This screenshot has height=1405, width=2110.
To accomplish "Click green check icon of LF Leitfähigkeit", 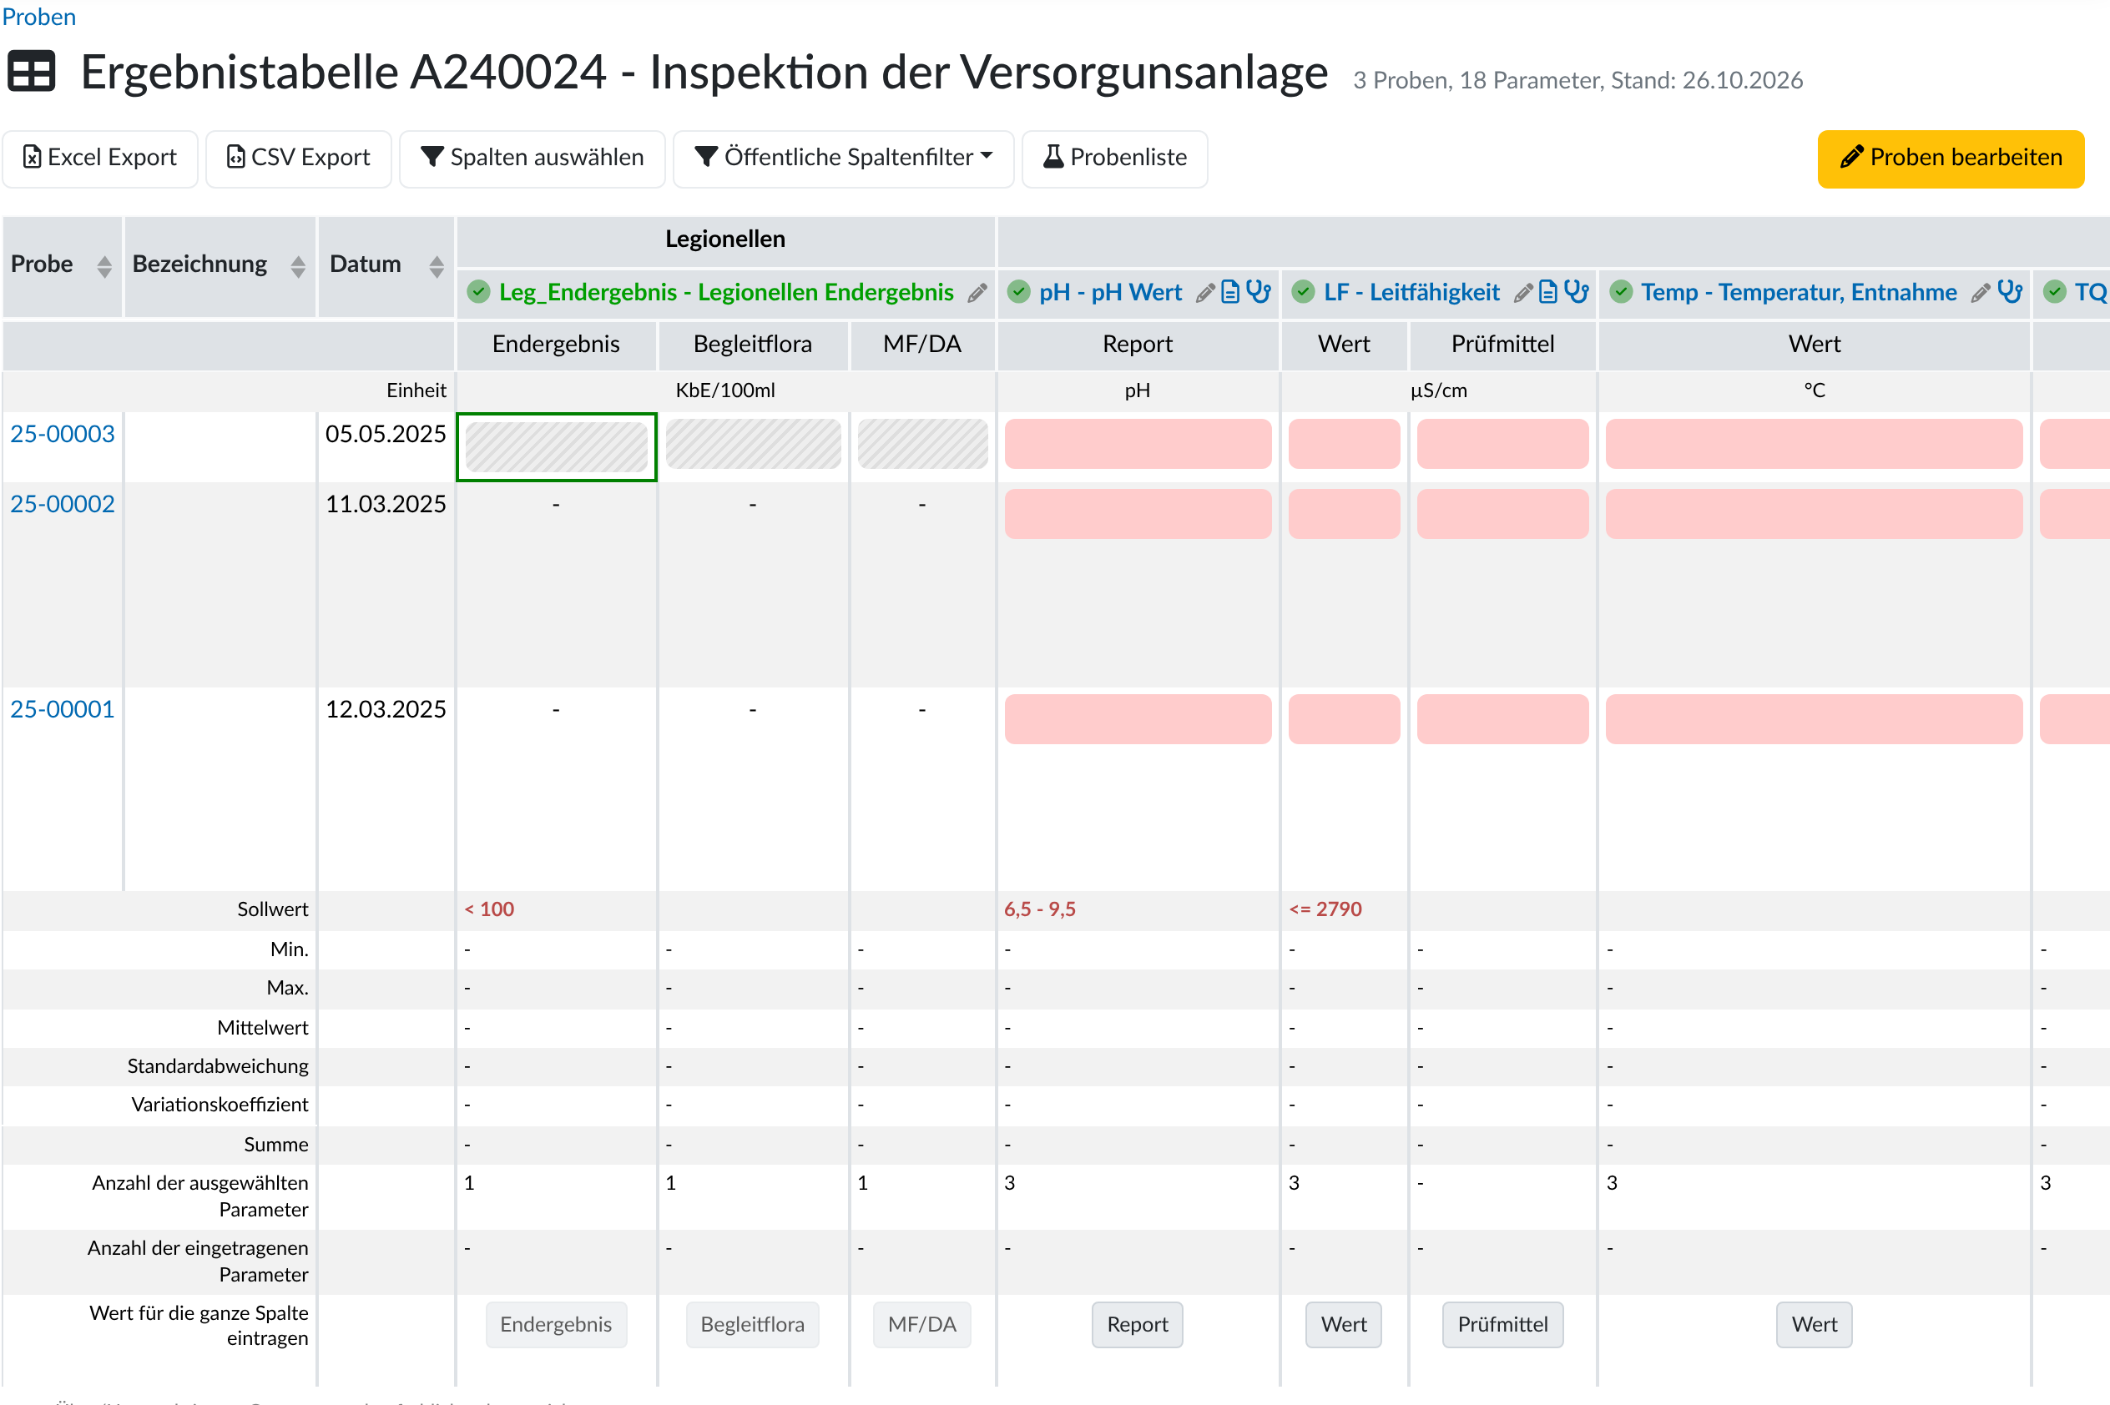I will coord(1305,292).
